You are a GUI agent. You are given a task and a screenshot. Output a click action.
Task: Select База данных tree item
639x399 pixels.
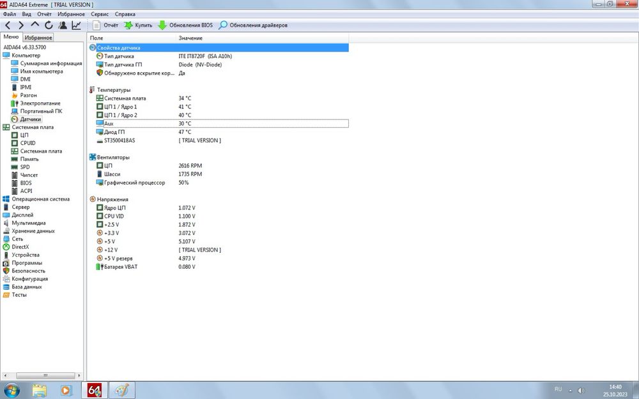click(22, 287)
